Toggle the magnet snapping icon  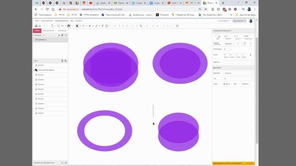[69, 26]
